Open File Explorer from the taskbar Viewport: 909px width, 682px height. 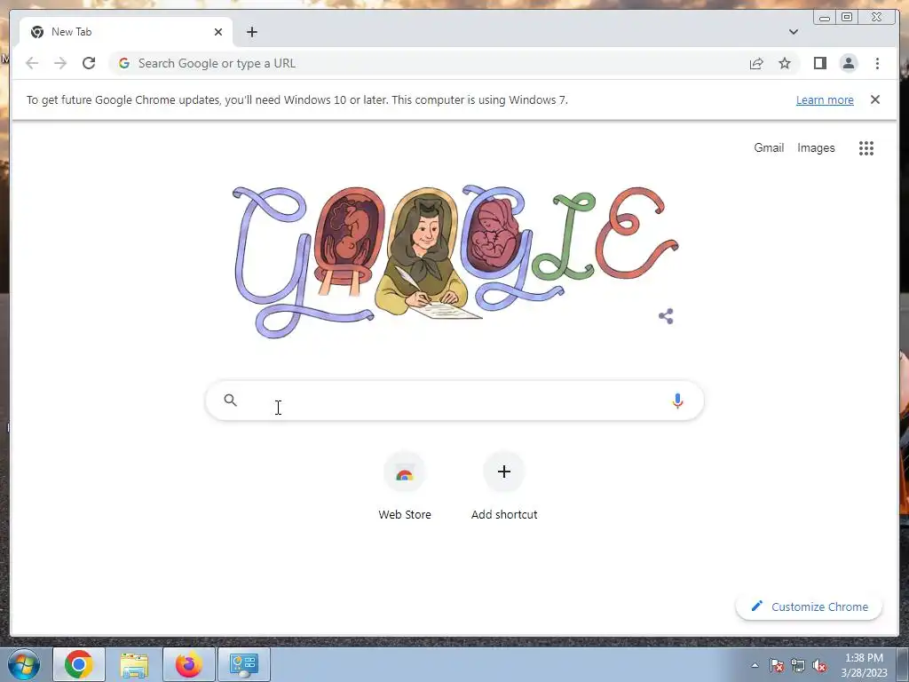[x=134, y=664]
